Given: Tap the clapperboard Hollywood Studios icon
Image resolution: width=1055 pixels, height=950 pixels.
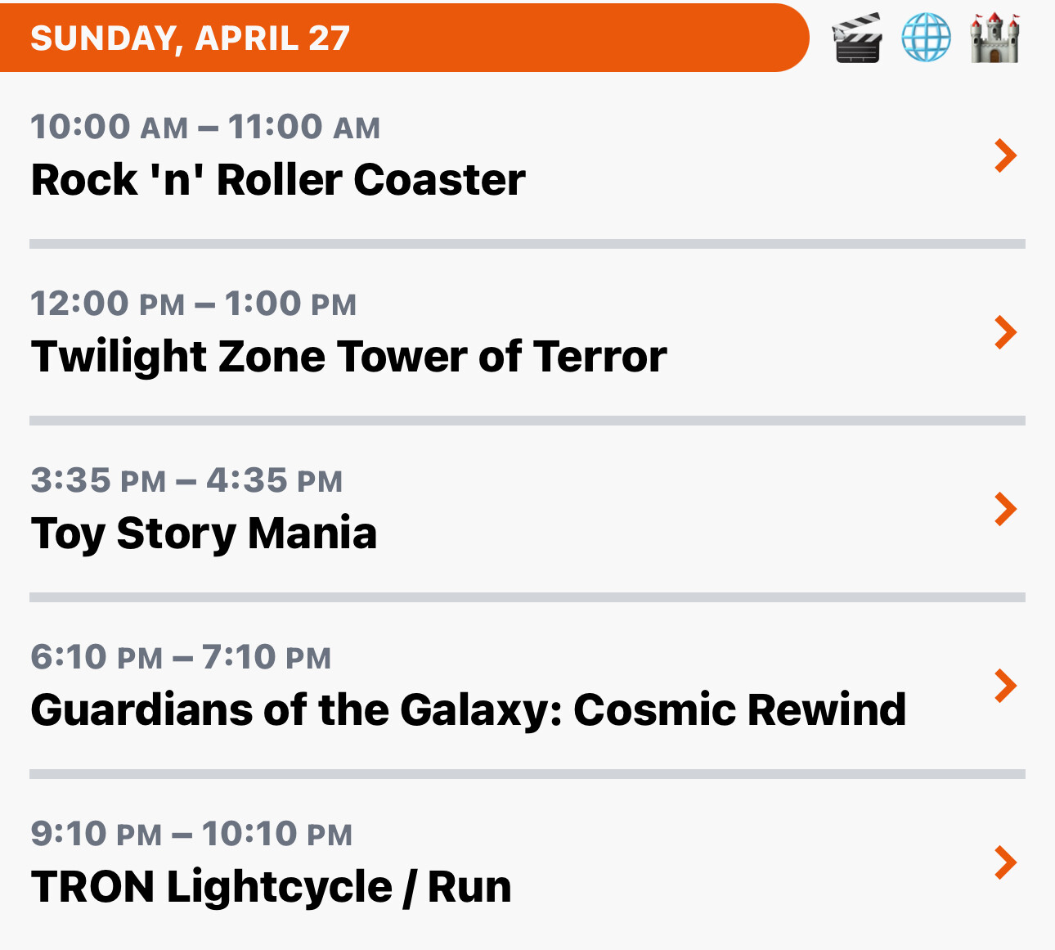Looking at the screenshot, I should (857, 38).
